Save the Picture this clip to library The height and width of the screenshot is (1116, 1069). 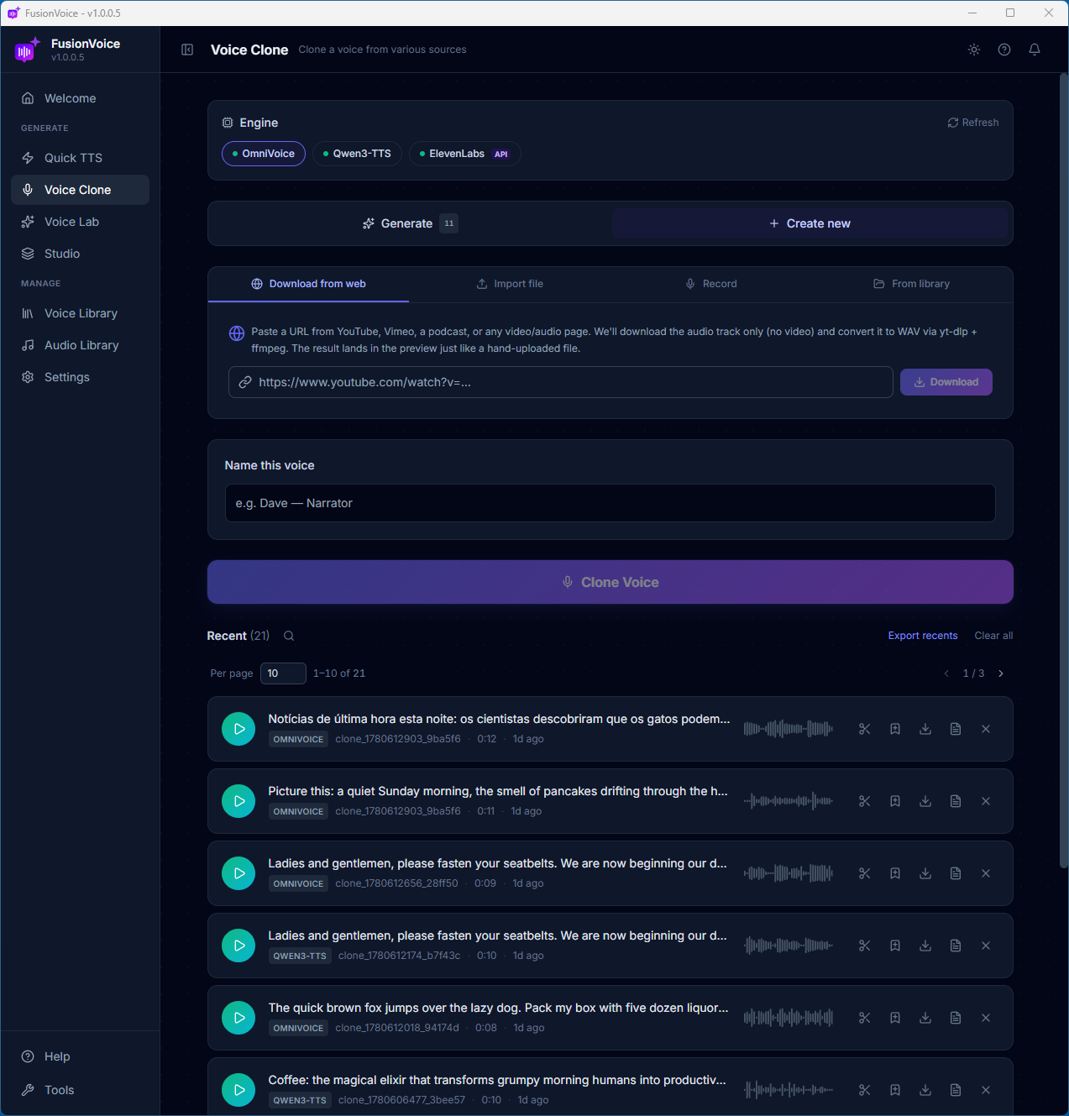click(x=895, y=801)
